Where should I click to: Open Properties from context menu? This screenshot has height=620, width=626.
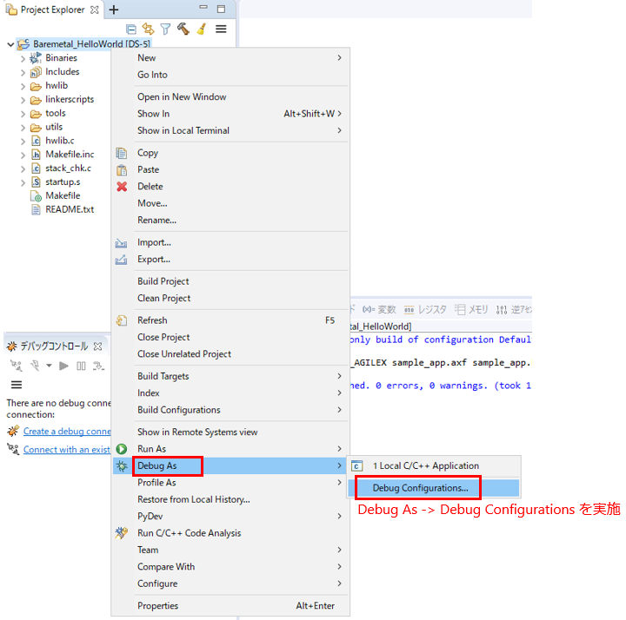[157, 606]
